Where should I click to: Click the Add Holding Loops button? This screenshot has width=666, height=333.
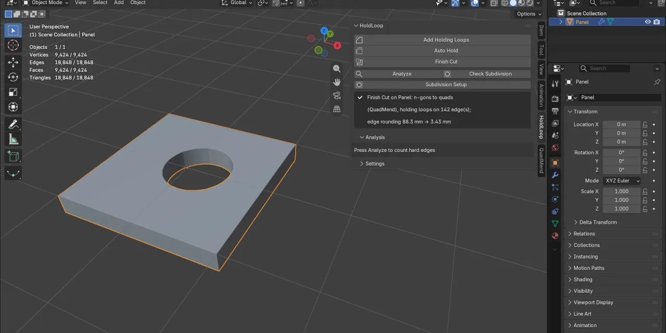click(442, 40)
